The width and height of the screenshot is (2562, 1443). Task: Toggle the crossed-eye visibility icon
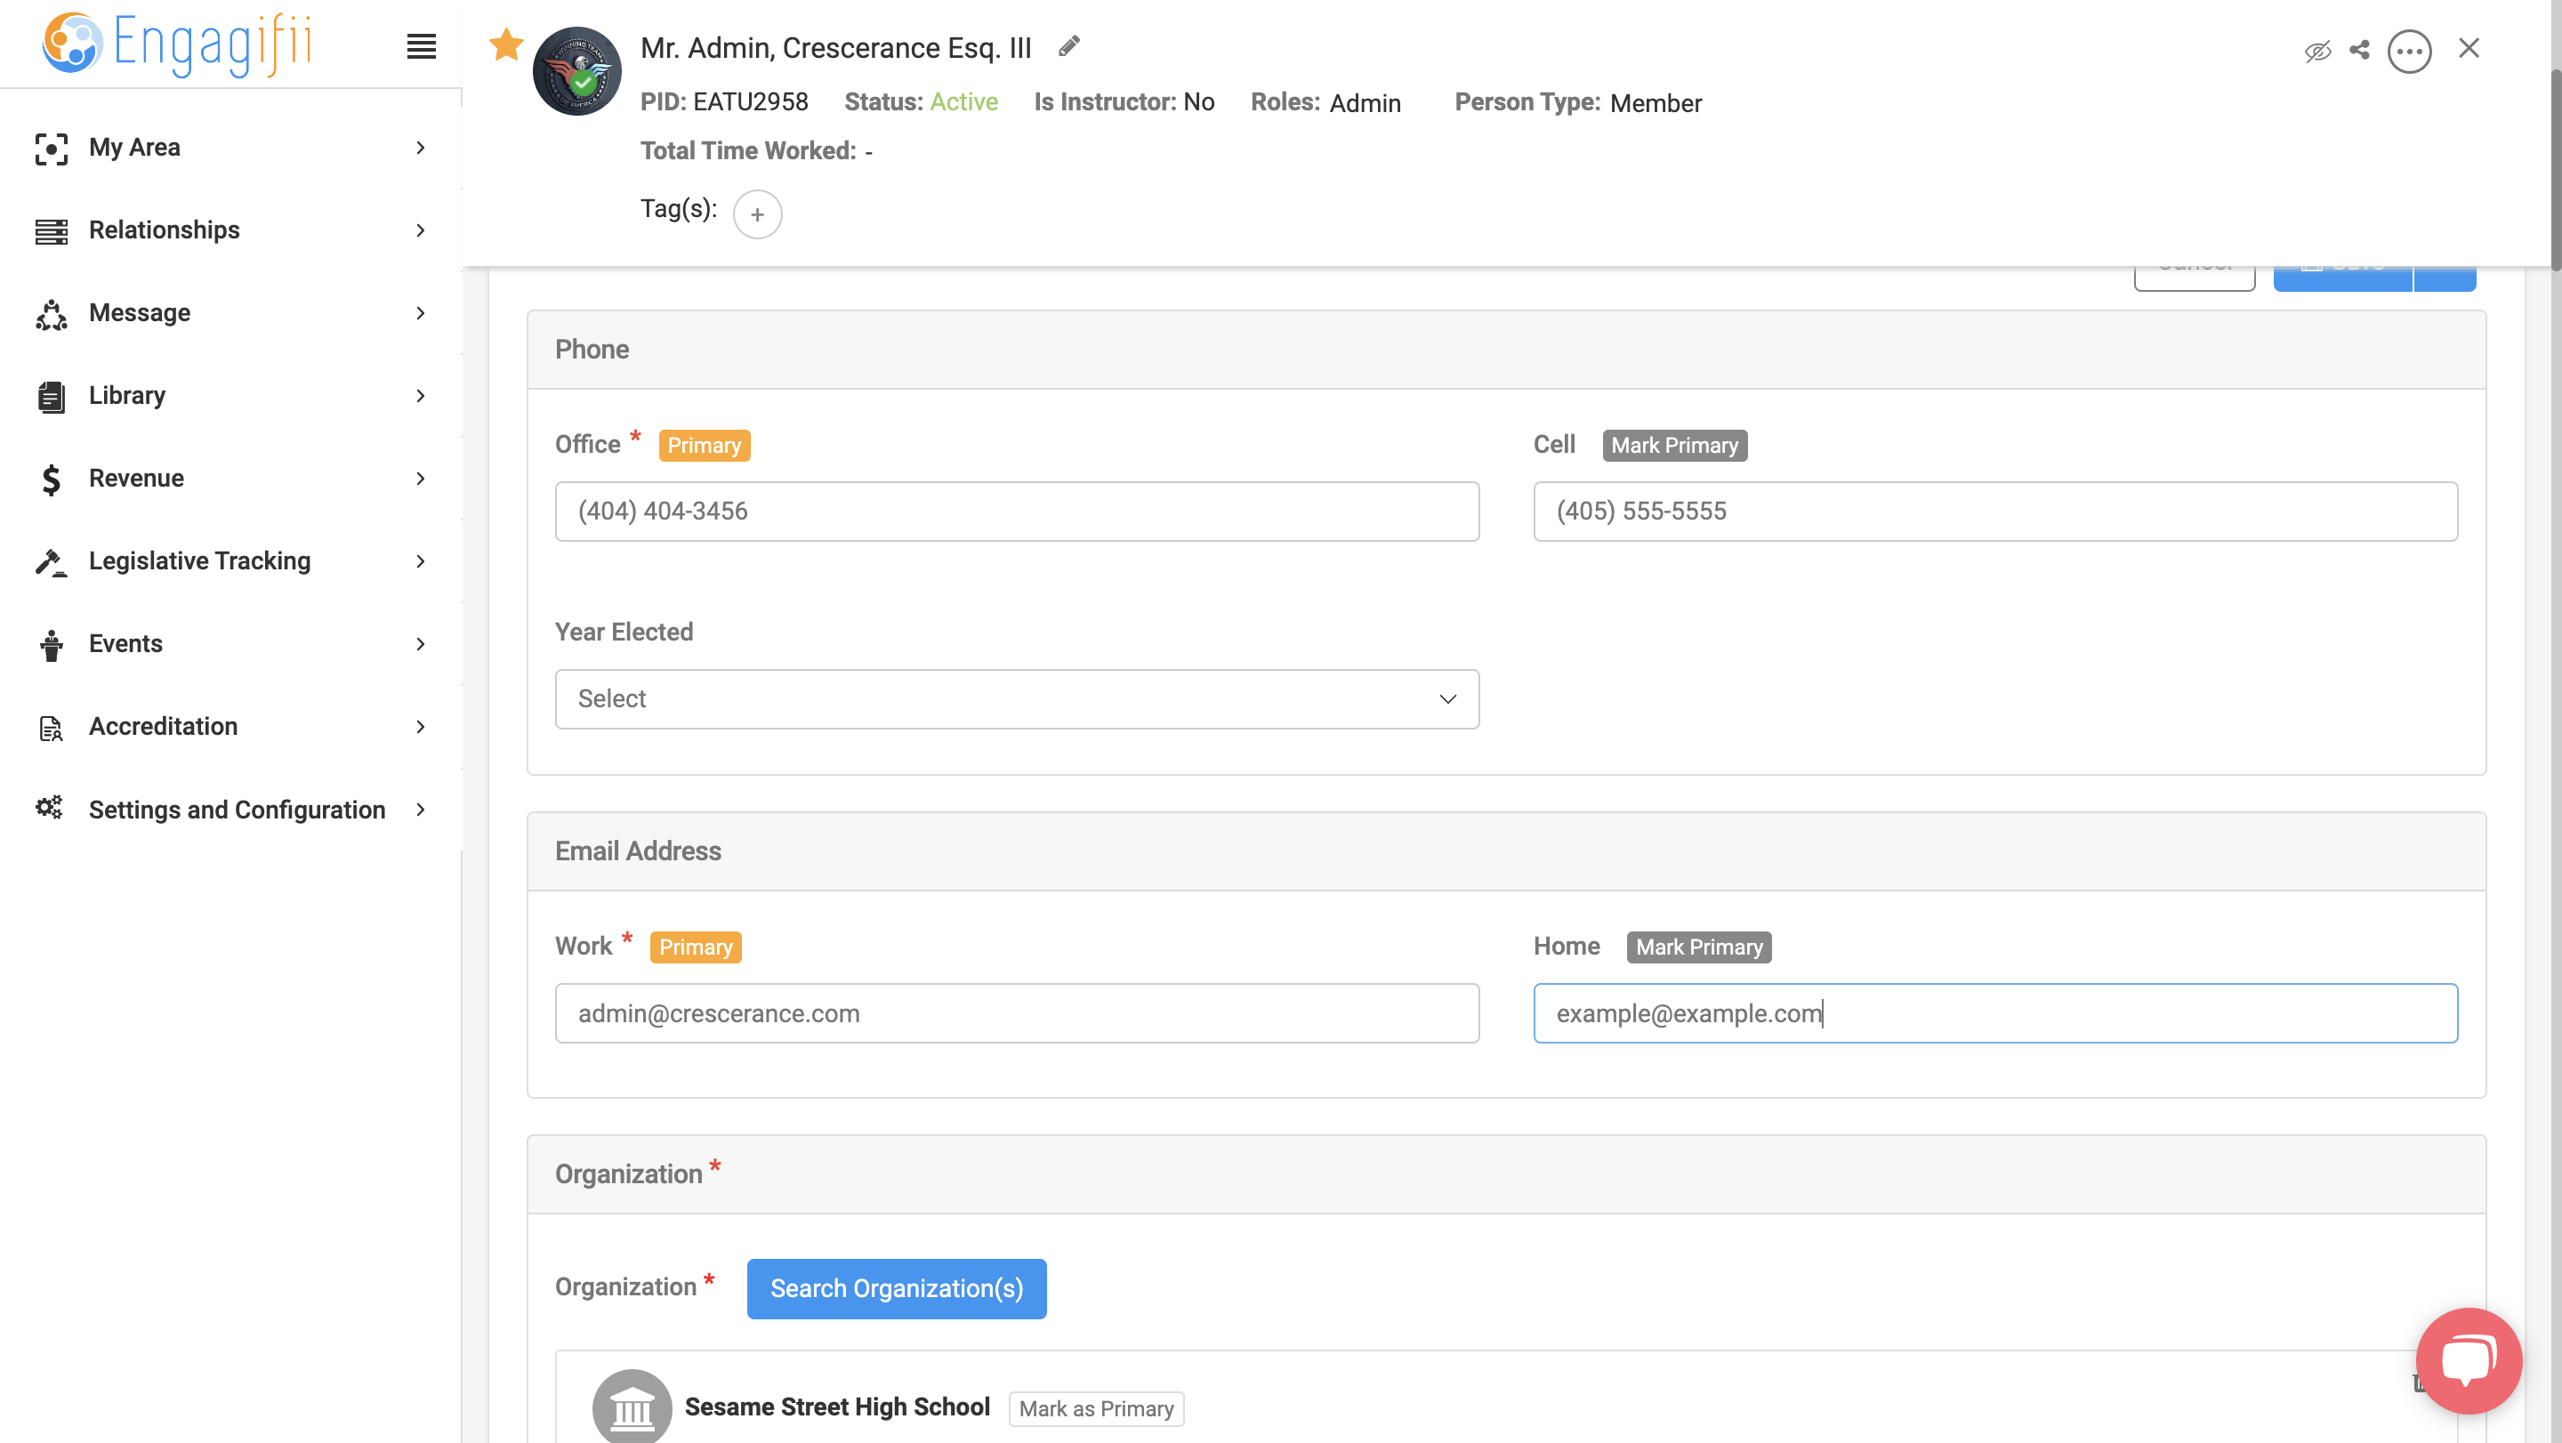(2317, 51)
